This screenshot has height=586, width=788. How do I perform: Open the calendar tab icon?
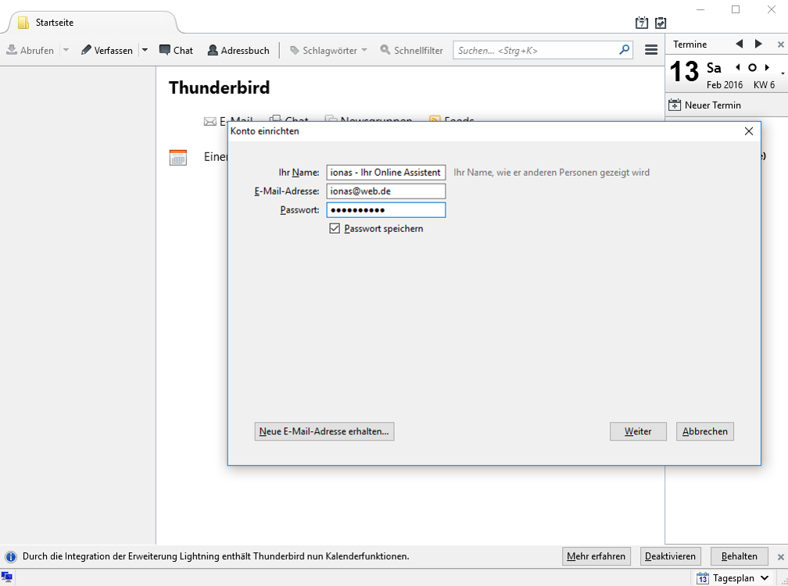[x=642, y=23]
